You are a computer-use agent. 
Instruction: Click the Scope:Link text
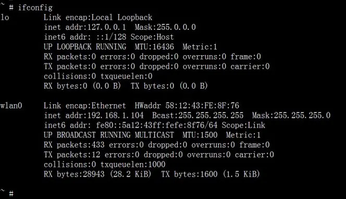pyautogui.click(x=243, y=126)
